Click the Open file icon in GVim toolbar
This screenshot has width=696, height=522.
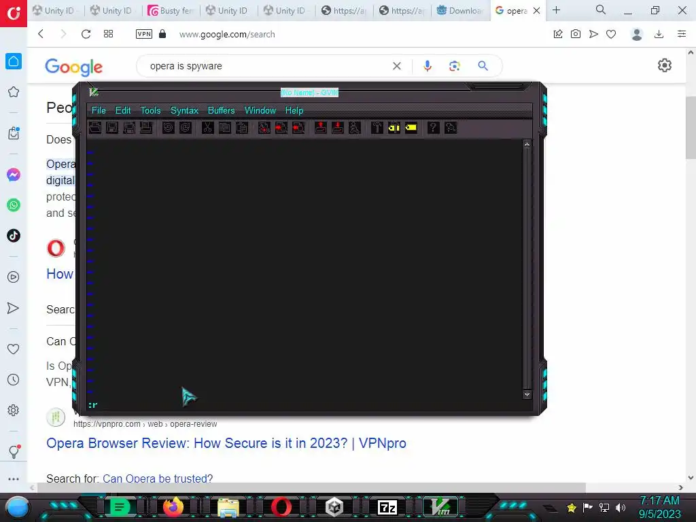(95, 128)
